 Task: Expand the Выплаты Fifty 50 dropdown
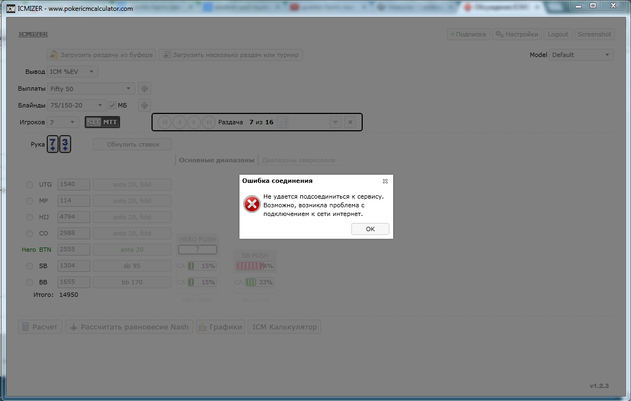point(91,88)
